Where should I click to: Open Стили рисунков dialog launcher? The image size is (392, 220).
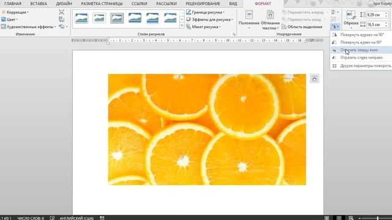(234, 34)
